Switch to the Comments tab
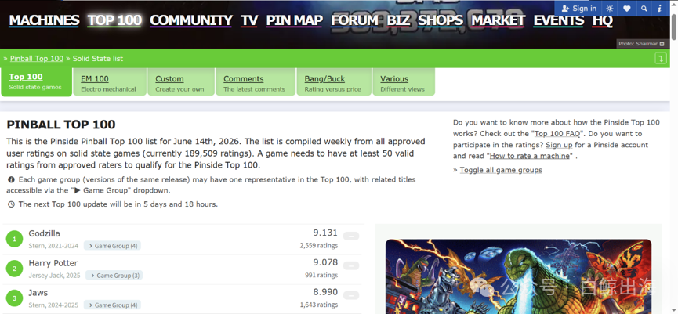Screen dimensions: 678x314 pos(256,82)
